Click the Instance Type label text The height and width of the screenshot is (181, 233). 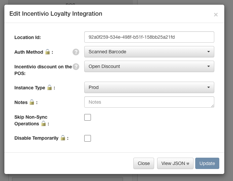pos(30,88)
